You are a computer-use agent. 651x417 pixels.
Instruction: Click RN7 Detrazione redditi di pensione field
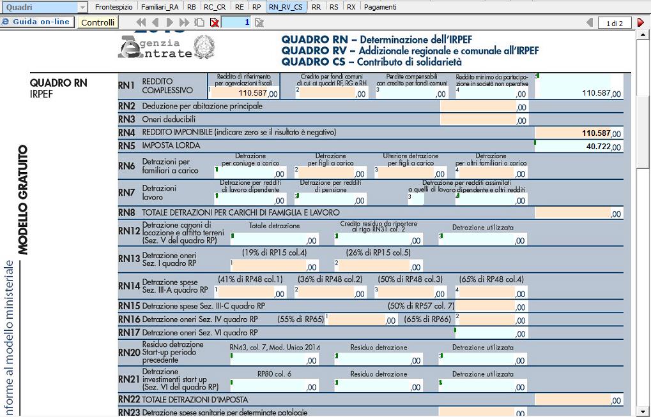pyautogui.click(x=330, y=200)
